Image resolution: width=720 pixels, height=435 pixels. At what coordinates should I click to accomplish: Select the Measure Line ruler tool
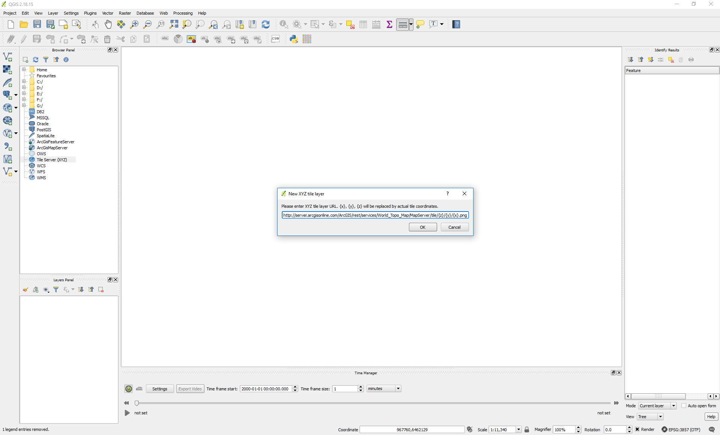[x=403, y=24]
